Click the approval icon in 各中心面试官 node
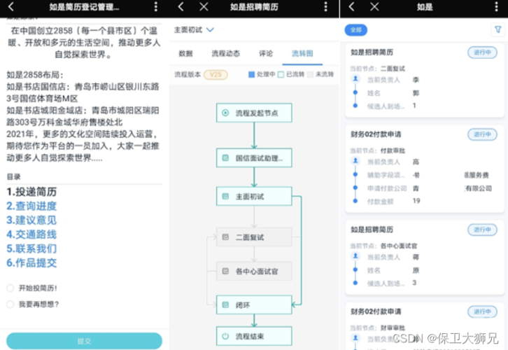 225,272
